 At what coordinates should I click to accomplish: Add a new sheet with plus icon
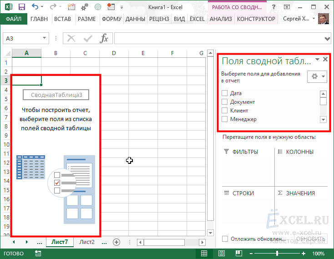(116, 242)
